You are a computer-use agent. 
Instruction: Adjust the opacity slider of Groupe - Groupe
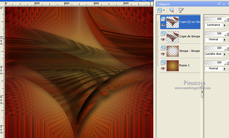tap(215, 48)
